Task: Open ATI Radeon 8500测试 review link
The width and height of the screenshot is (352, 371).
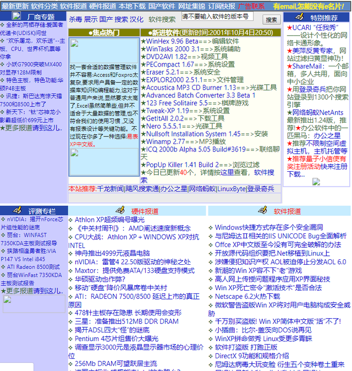Action: tap(34, 267)
